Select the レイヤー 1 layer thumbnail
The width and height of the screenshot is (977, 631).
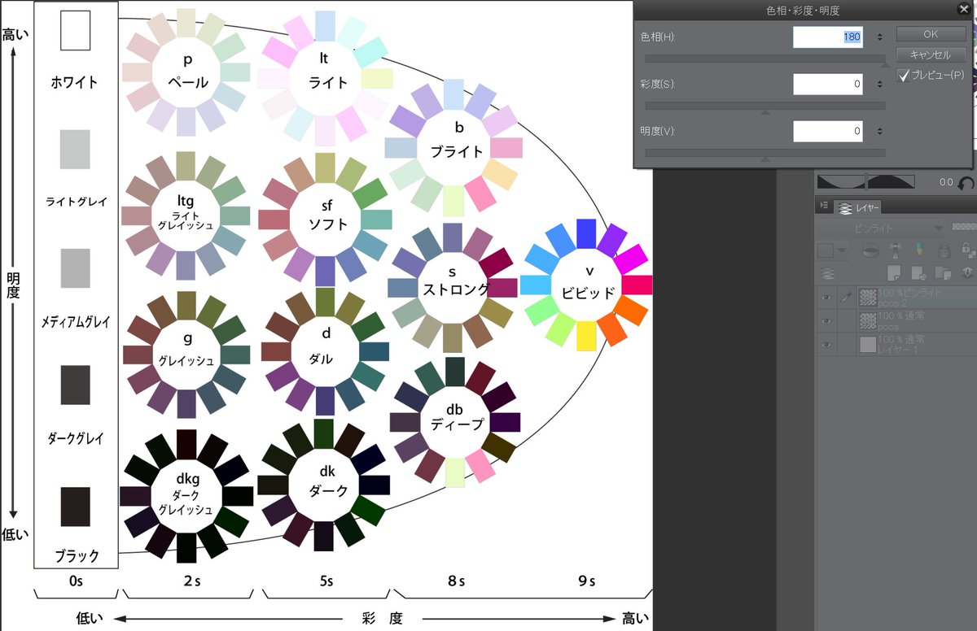pyautogui.click(x=868, y=344)
